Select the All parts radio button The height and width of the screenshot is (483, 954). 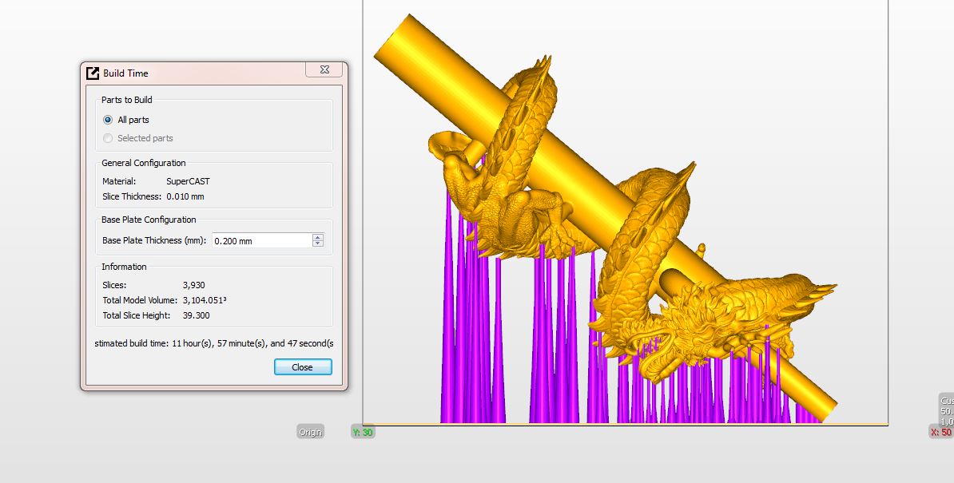[x=108, y=120]
